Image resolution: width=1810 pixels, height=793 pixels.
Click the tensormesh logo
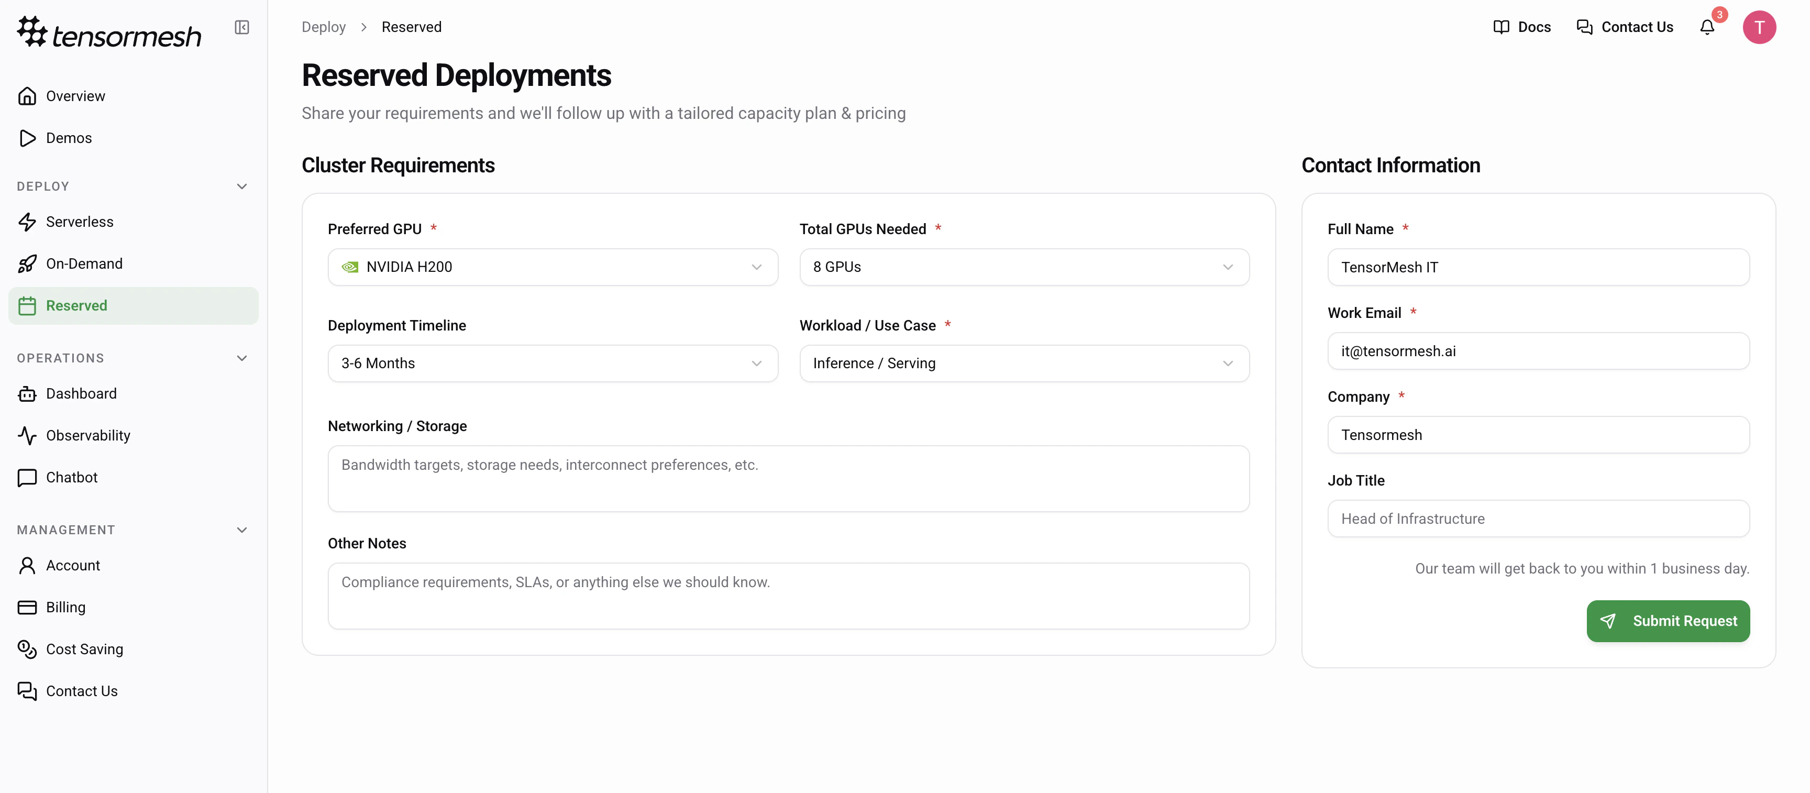coord(109,32)
